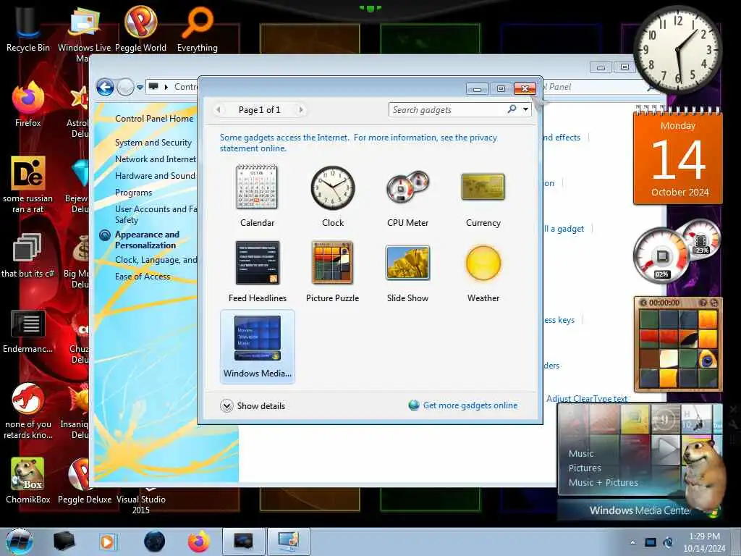741x556 pixels.
Task: Expand Show details chevron
Action: point(226,406)
